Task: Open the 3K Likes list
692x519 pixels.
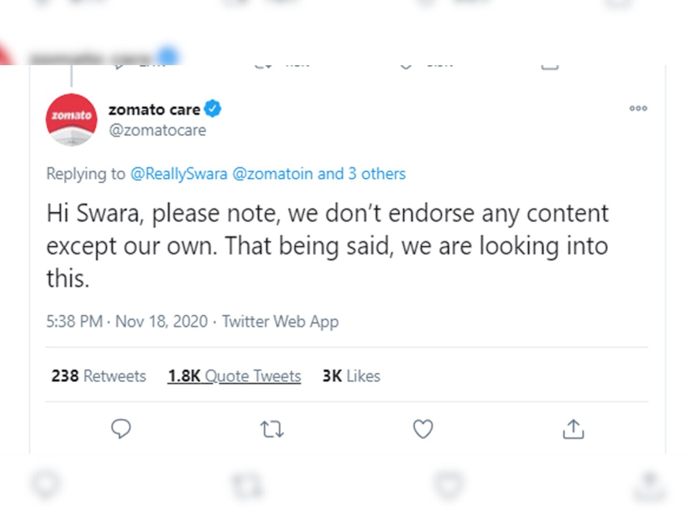Action: 351,375
